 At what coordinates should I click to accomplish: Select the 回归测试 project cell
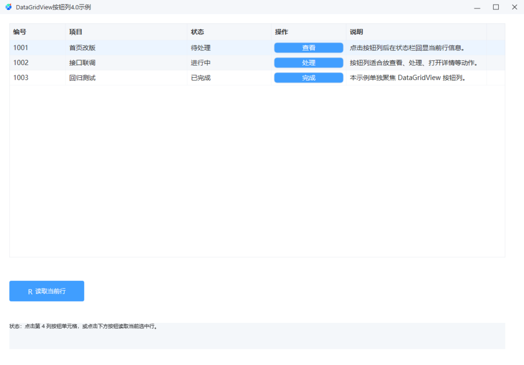tap(126, 78)
